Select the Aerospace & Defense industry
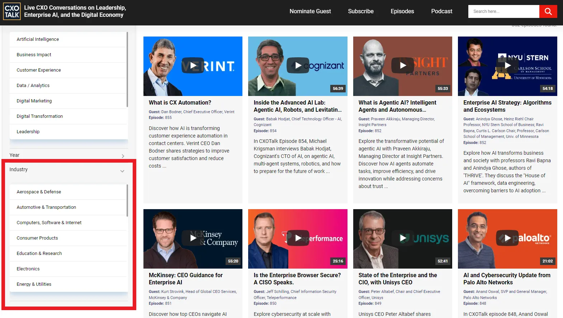This screenshot has height=318, width=563. [68, 192]
